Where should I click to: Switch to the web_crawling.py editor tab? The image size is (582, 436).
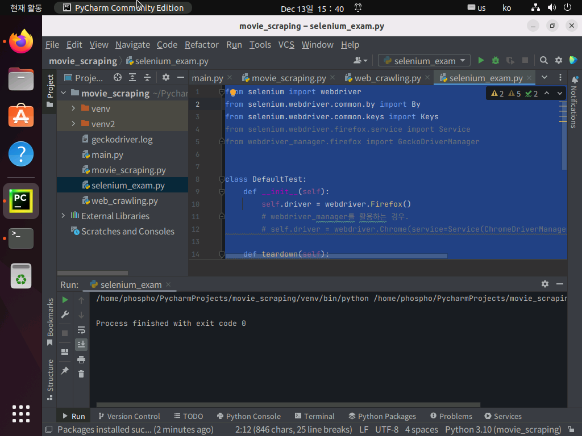[388, 78]
